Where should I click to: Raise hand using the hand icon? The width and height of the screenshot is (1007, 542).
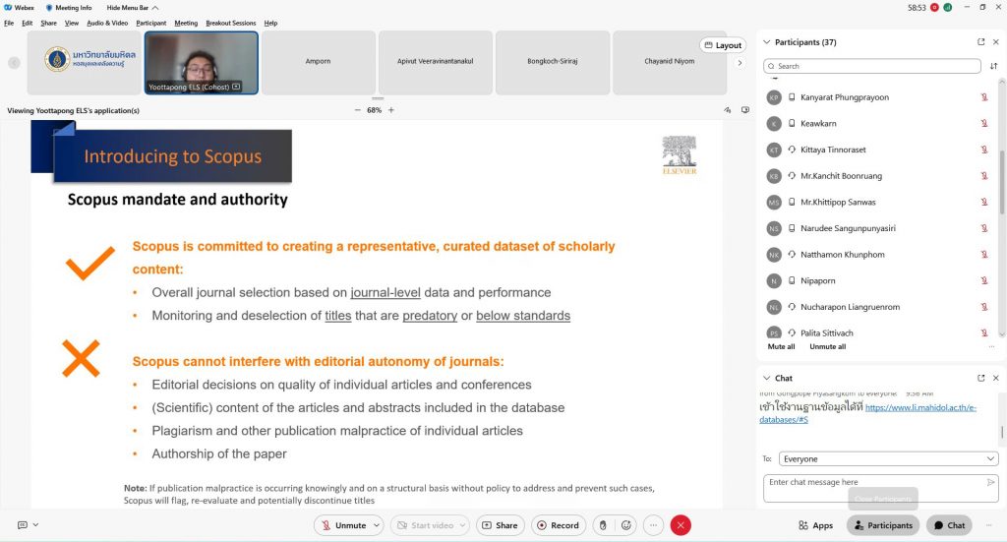[x=603, y=525]
